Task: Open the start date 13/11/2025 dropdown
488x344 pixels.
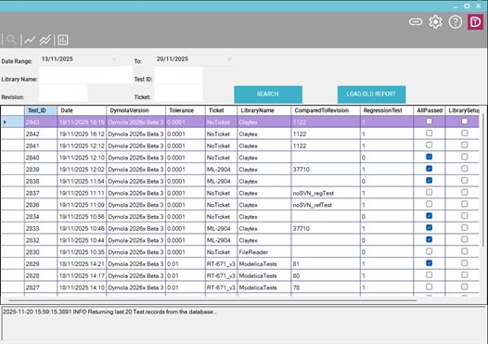Action: (x=114, y=59)
